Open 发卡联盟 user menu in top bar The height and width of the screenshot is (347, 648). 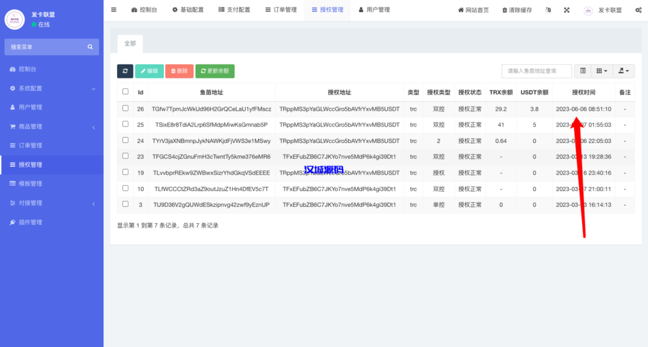(x=602, y=10)
